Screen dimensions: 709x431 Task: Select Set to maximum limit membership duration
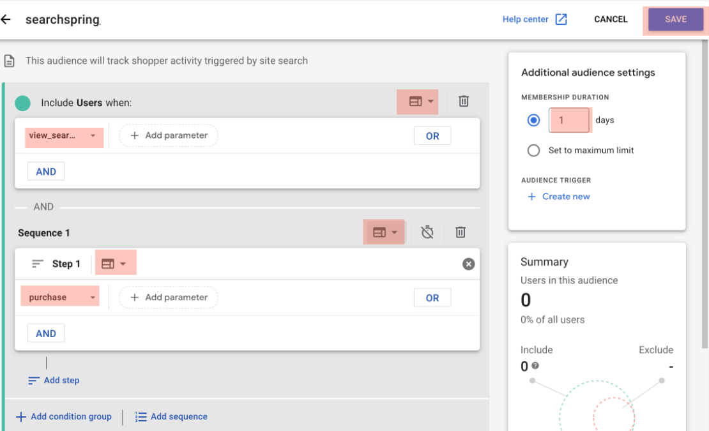(x=533, y=151)
